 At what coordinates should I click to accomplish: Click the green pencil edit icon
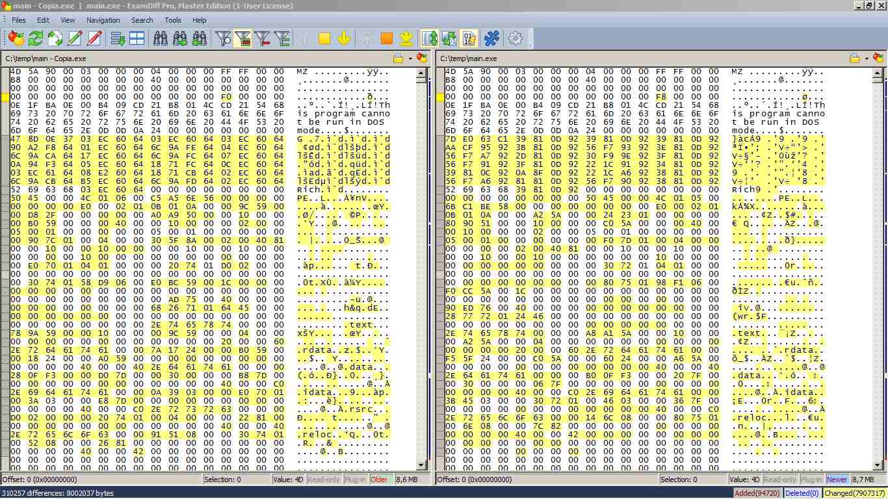click(75, 38)
